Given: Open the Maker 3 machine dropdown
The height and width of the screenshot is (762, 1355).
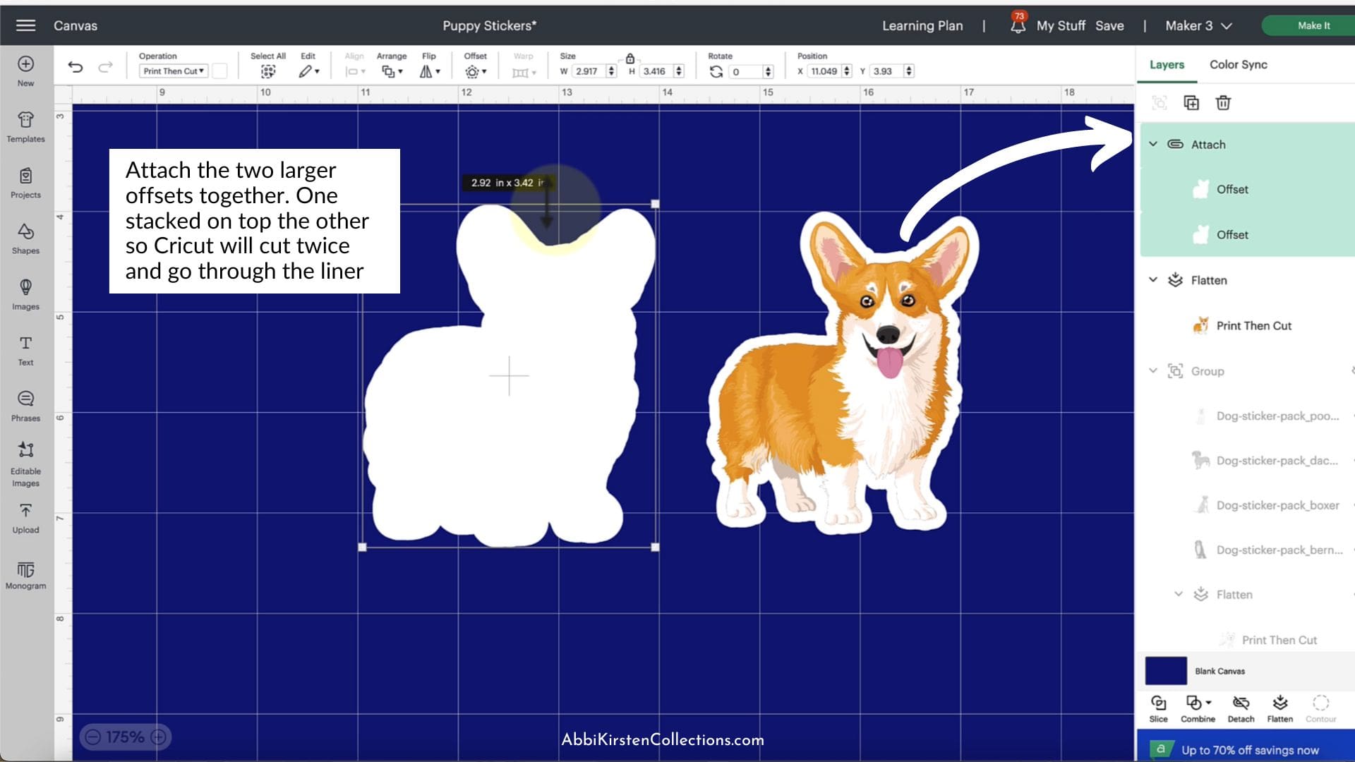Looking at the screenshot, I should tap(1198, 26).
